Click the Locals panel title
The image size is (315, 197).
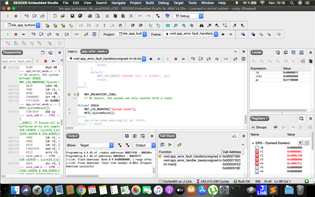(256, 53)
